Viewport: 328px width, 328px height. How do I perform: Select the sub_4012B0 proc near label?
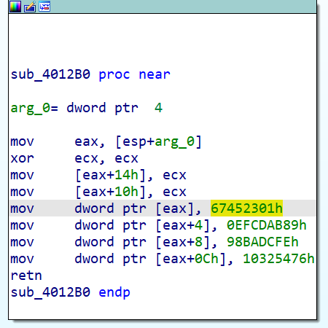pyautogui.click(x=90, y=74)
